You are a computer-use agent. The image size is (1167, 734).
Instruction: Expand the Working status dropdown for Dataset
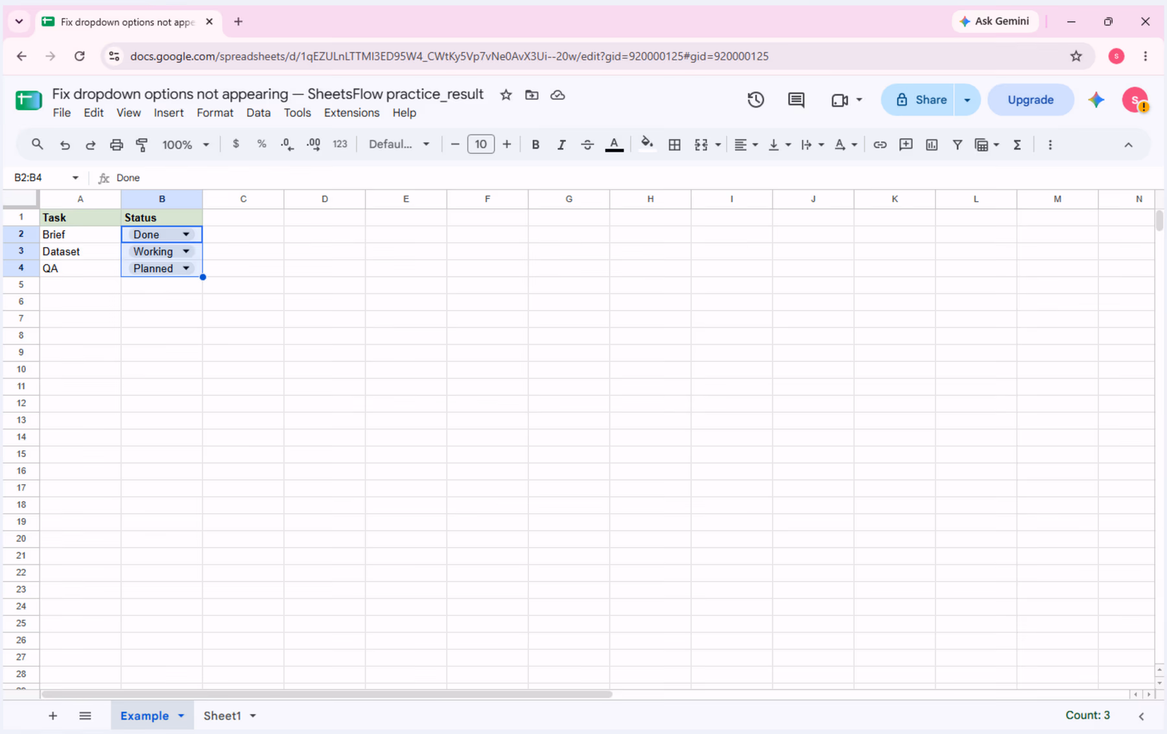[x=186, y=251]
